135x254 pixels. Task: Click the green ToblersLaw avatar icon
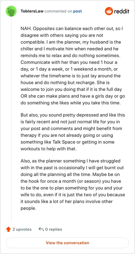tap(11, 11)
